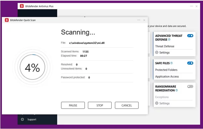The width and height of the screenshot is (203, 129).
Task: Open Application Access
Action: pyautogui.click(x=167, y=77)
